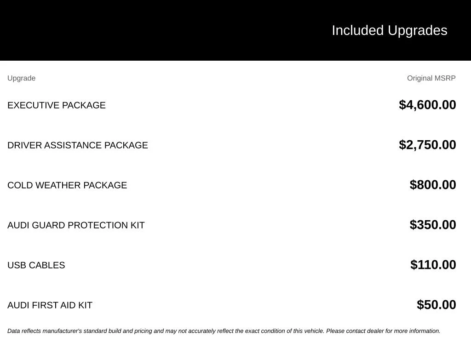Screen dimensions: 471x353
Task: Select the AUDI FIRST AID KIT entry
Action: click(x=50, y=305)
